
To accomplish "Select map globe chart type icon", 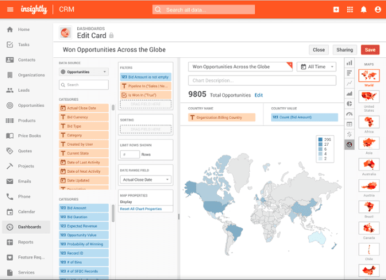I will pos(349,145).
